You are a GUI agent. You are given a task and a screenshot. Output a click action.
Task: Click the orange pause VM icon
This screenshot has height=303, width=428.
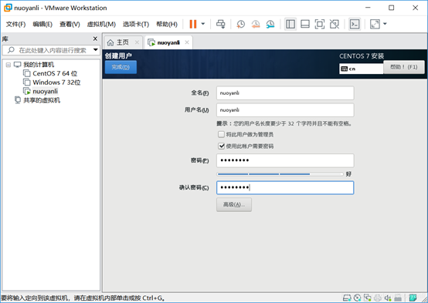(x=193, y=24)
